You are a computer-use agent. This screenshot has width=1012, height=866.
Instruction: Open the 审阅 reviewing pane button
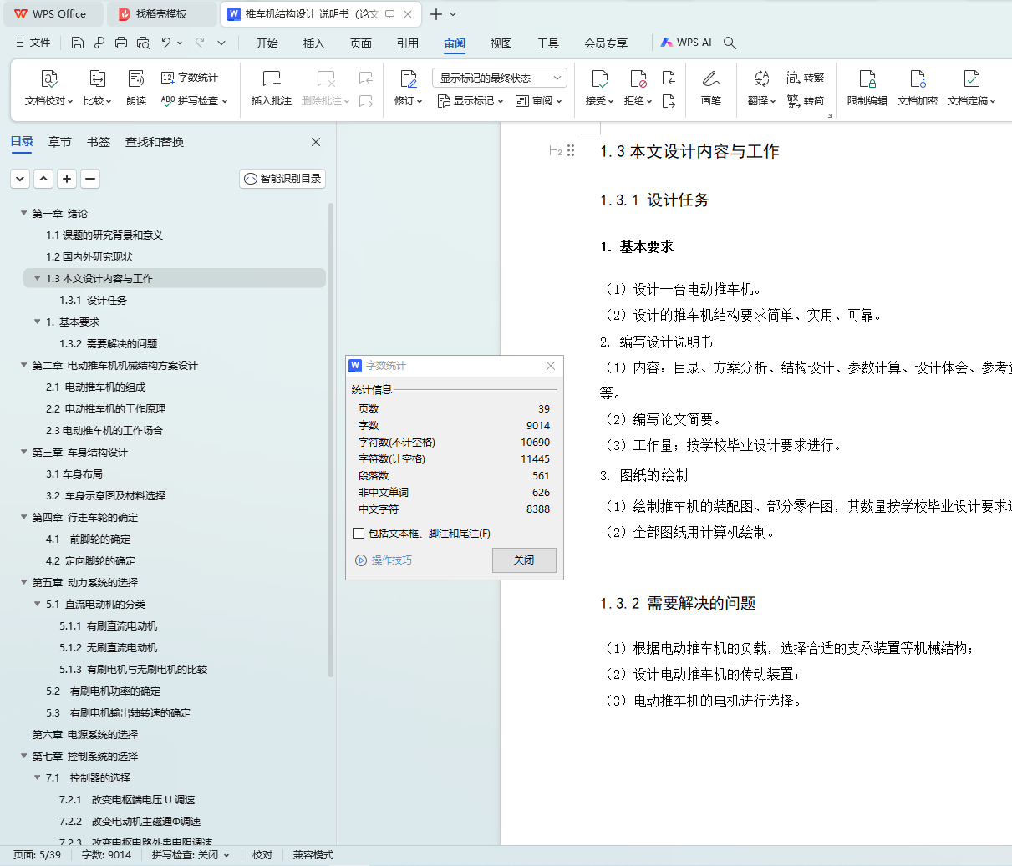(538, 101)
